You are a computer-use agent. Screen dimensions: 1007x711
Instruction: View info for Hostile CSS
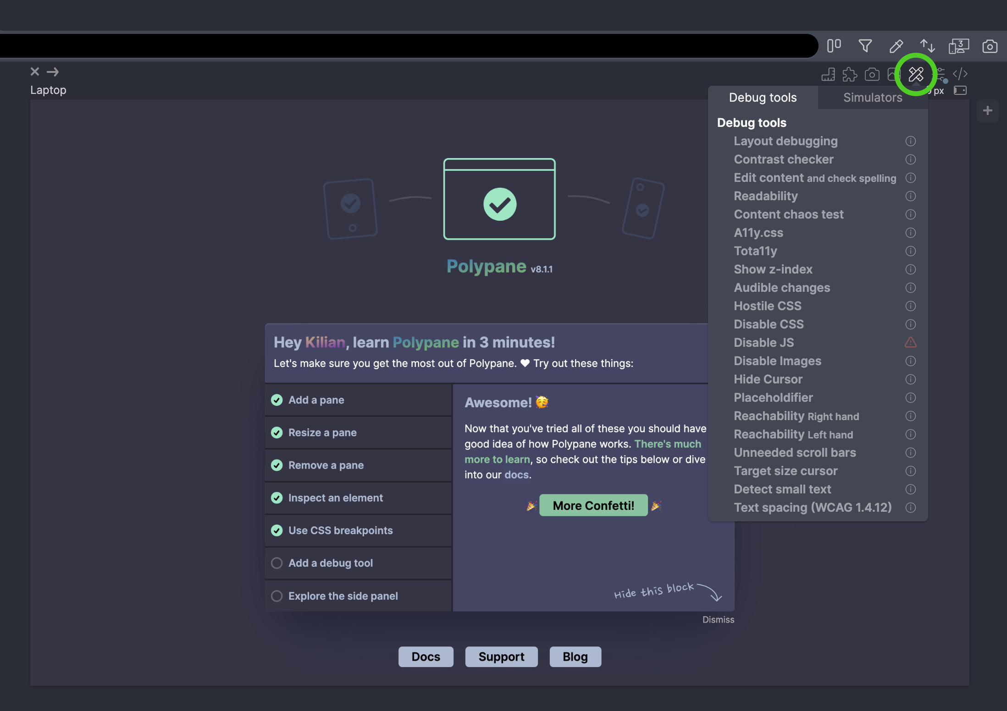coord(911,306)
